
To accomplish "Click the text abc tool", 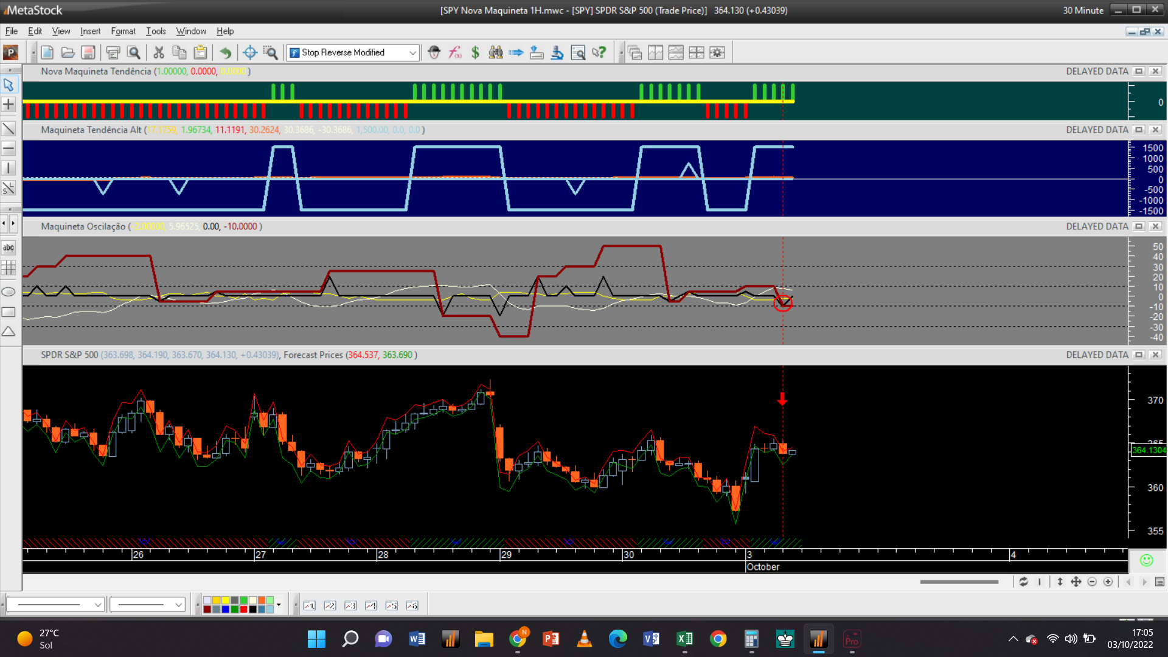I will (9, 248).
